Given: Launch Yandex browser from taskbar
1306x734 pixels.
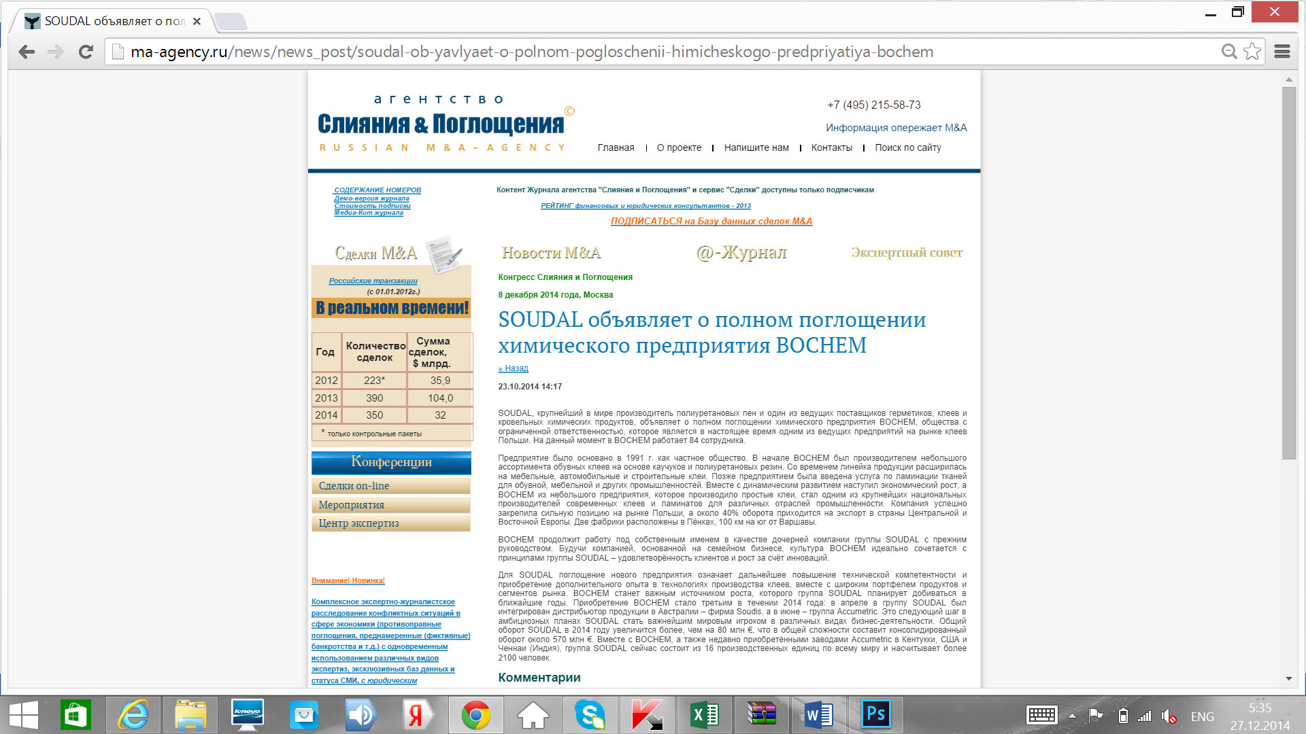Looking at the screenshot, I should 418,716.
